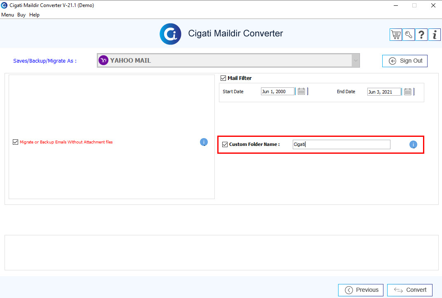Click info icon beside attachment option
The image size is (442, 298).
click(204, 142)
